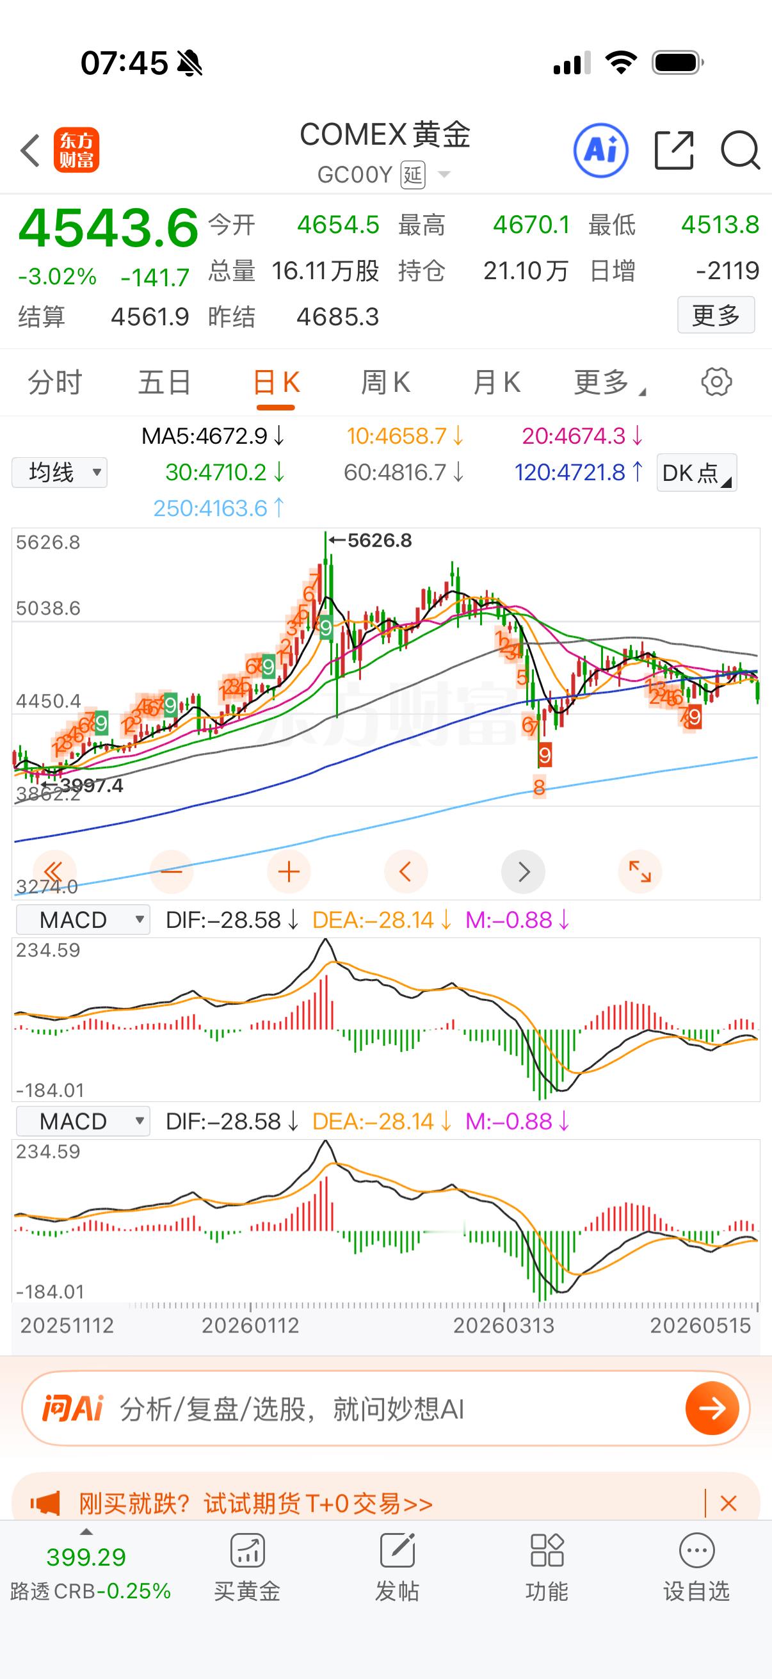The image size is (772, 1679).
Task: Open DK点 dropdown
Action: click(x=696, y=473)
